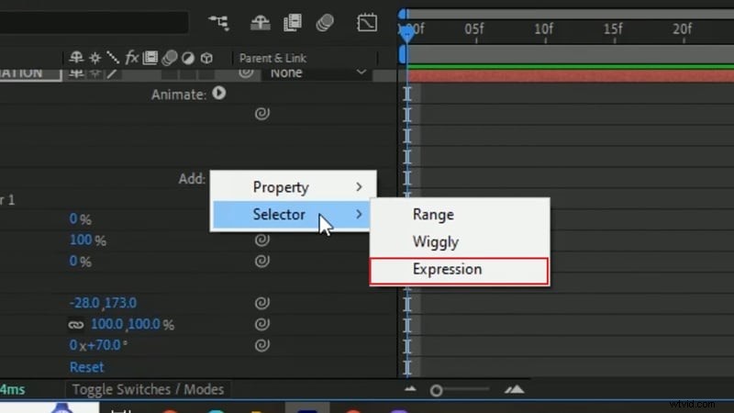
Task: Click the 15f mark on the time ruler
Action: pyautogui.click(x=613, y=29)
